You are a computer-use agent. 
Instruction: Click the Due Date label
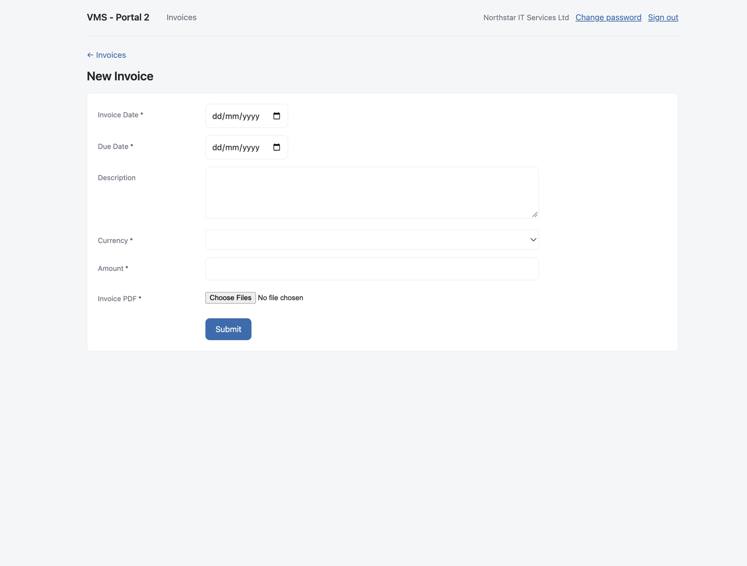(x=116, y=147)
